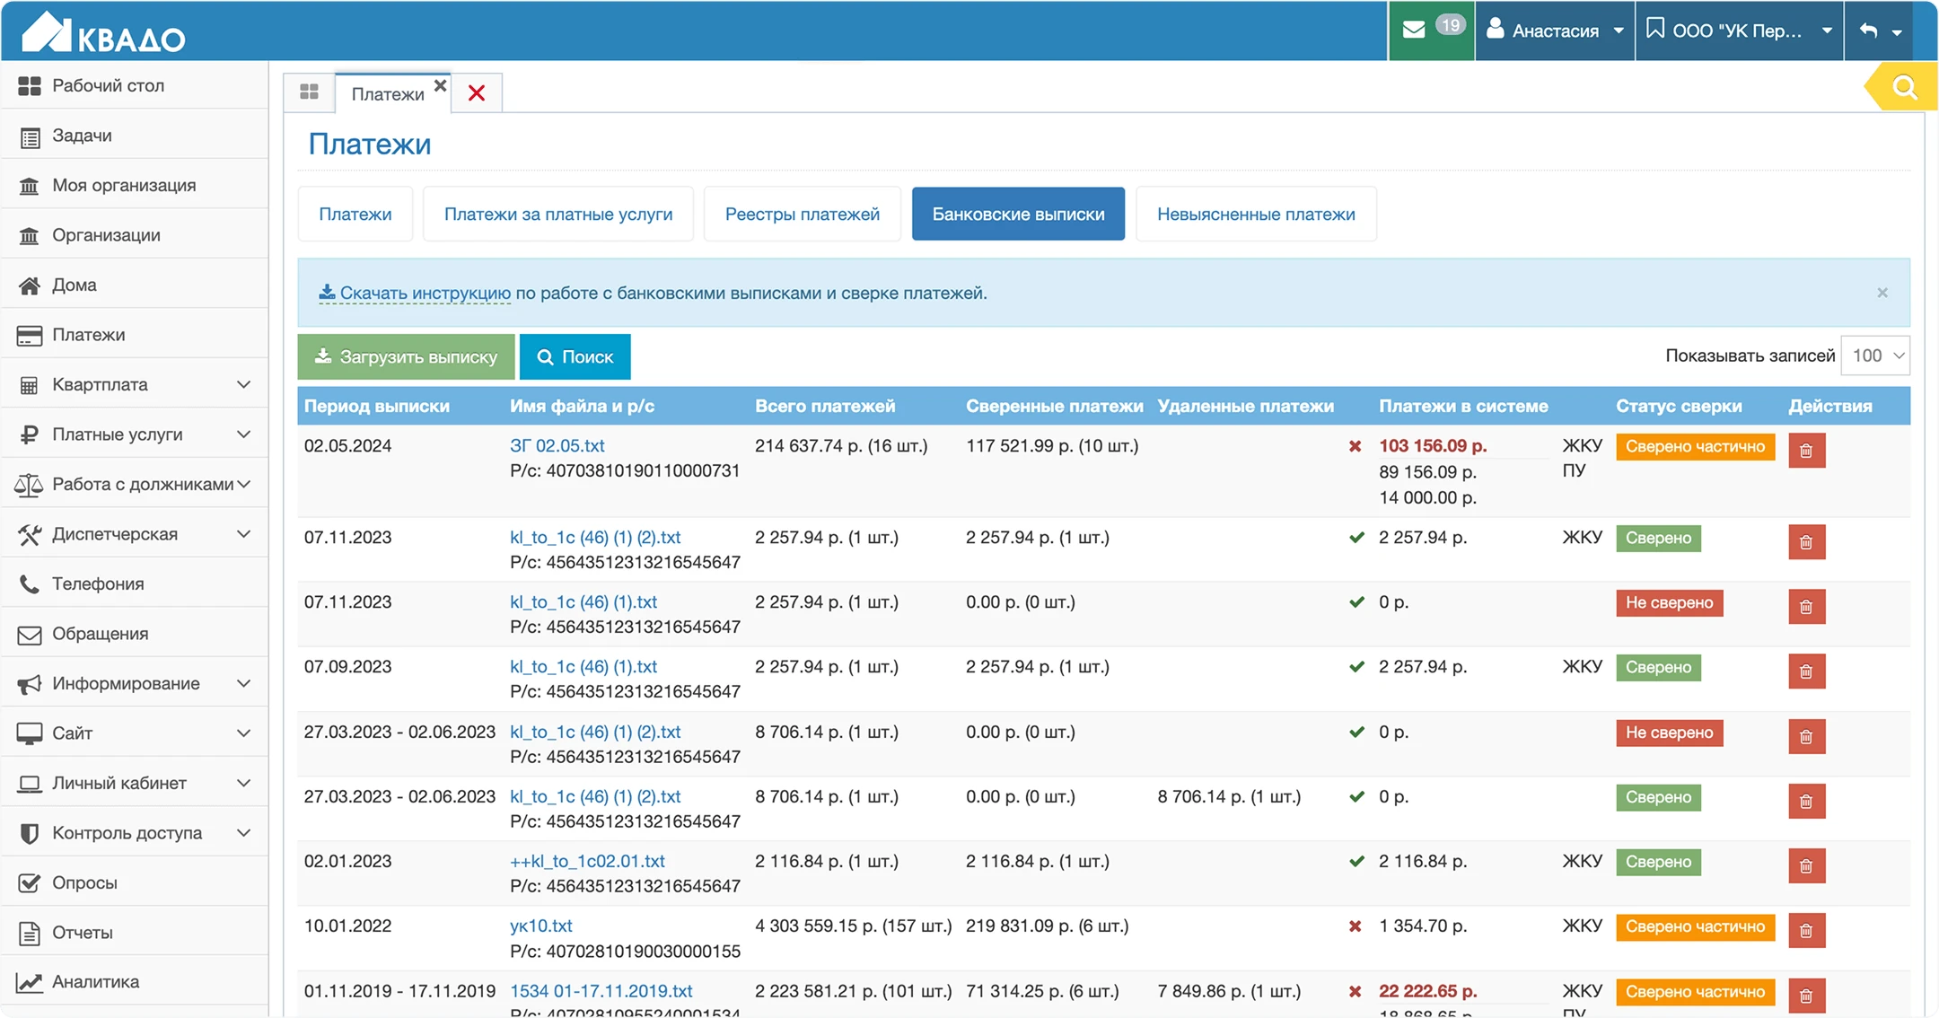Open the records per page dropdown
Image resolution: width=1939 pixels, height=1018 pixels.
point(1875,355)
